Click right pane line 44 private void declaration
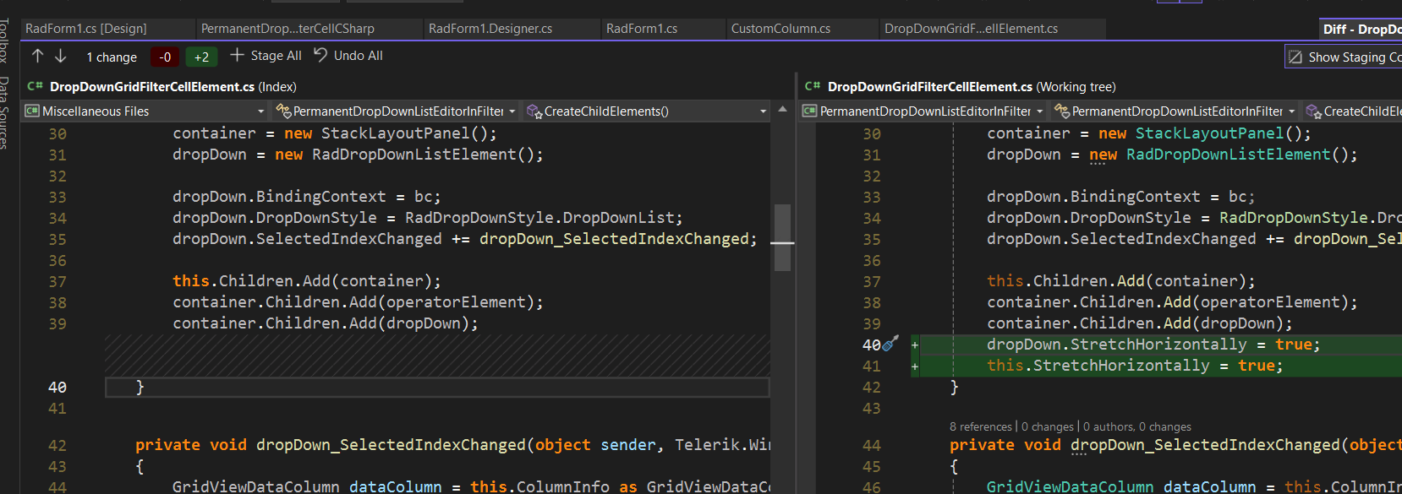The image size is (1402, 494). point(1175,445)
